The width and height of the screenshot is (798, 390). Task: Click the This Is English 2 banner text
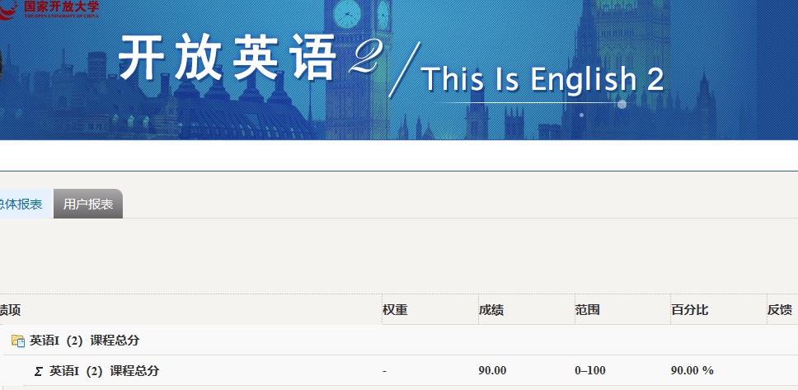click(x=543, y=79)
